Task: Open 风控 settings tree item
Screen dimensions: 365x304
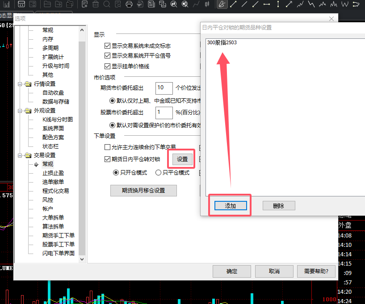Action: click(48, 200)
